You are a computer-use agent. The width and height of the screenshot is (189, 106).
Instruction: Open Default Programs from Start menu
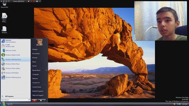pyautogui.click(x=38, y=91)
